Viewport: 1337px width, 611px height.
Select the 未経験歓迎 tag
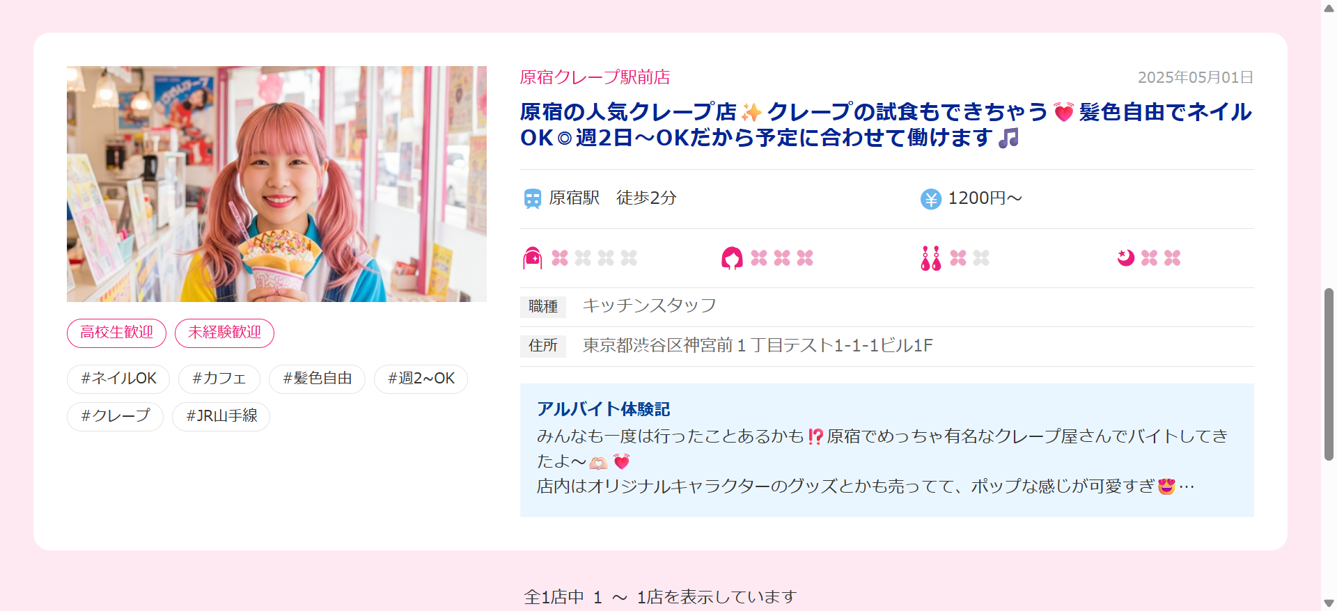click(224, 333)
